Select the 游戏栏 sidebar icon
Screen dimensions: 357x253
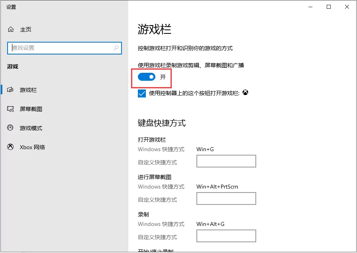pyautogui.click(x=11, y=90)
